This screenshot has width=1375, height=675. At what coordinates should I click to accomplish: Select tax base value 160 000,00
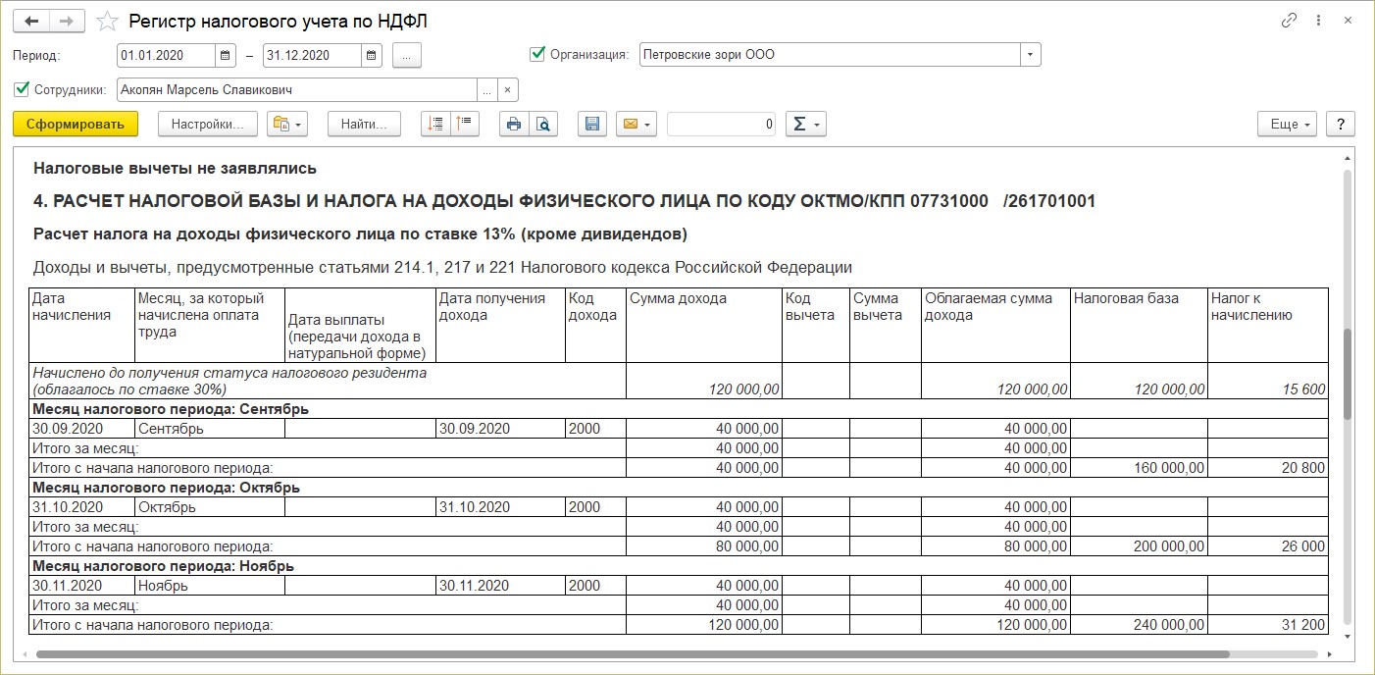pos(1139,468)
